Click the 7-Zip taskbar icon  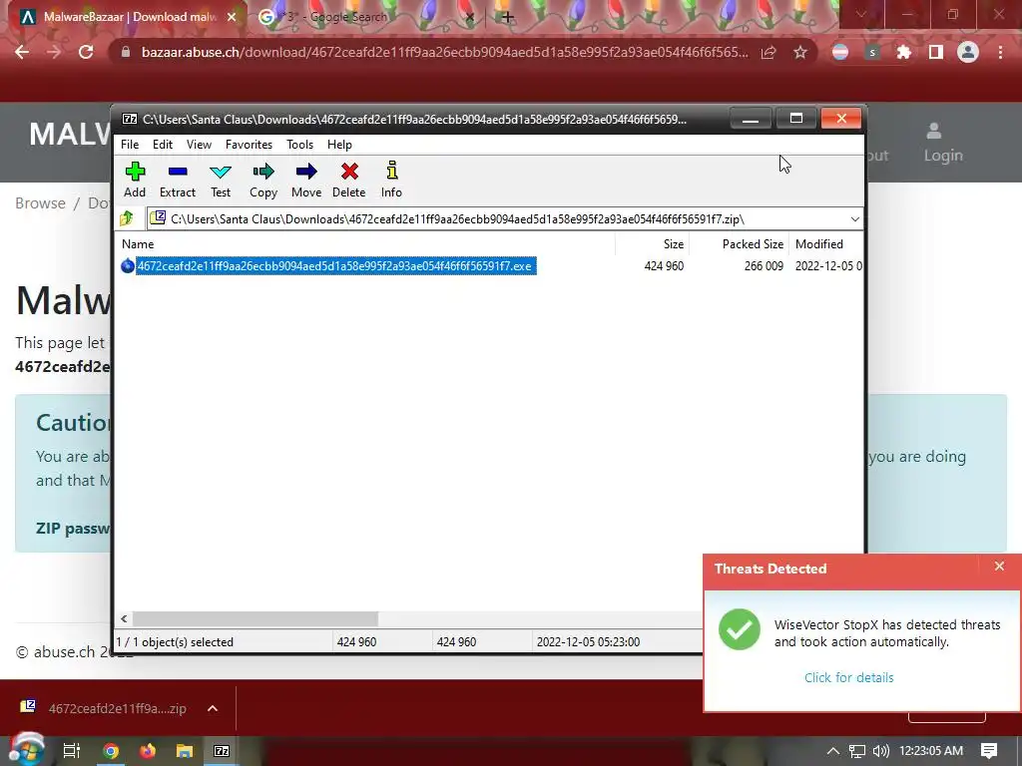[x=222, y=751]
